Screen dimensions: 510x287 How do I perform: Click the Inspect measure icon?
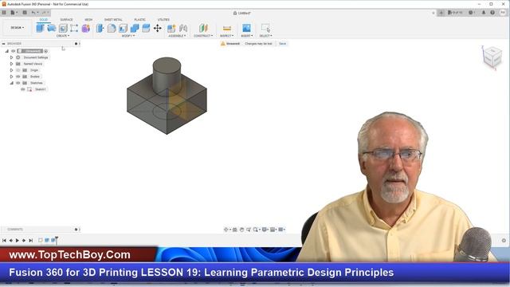[226, 29]
